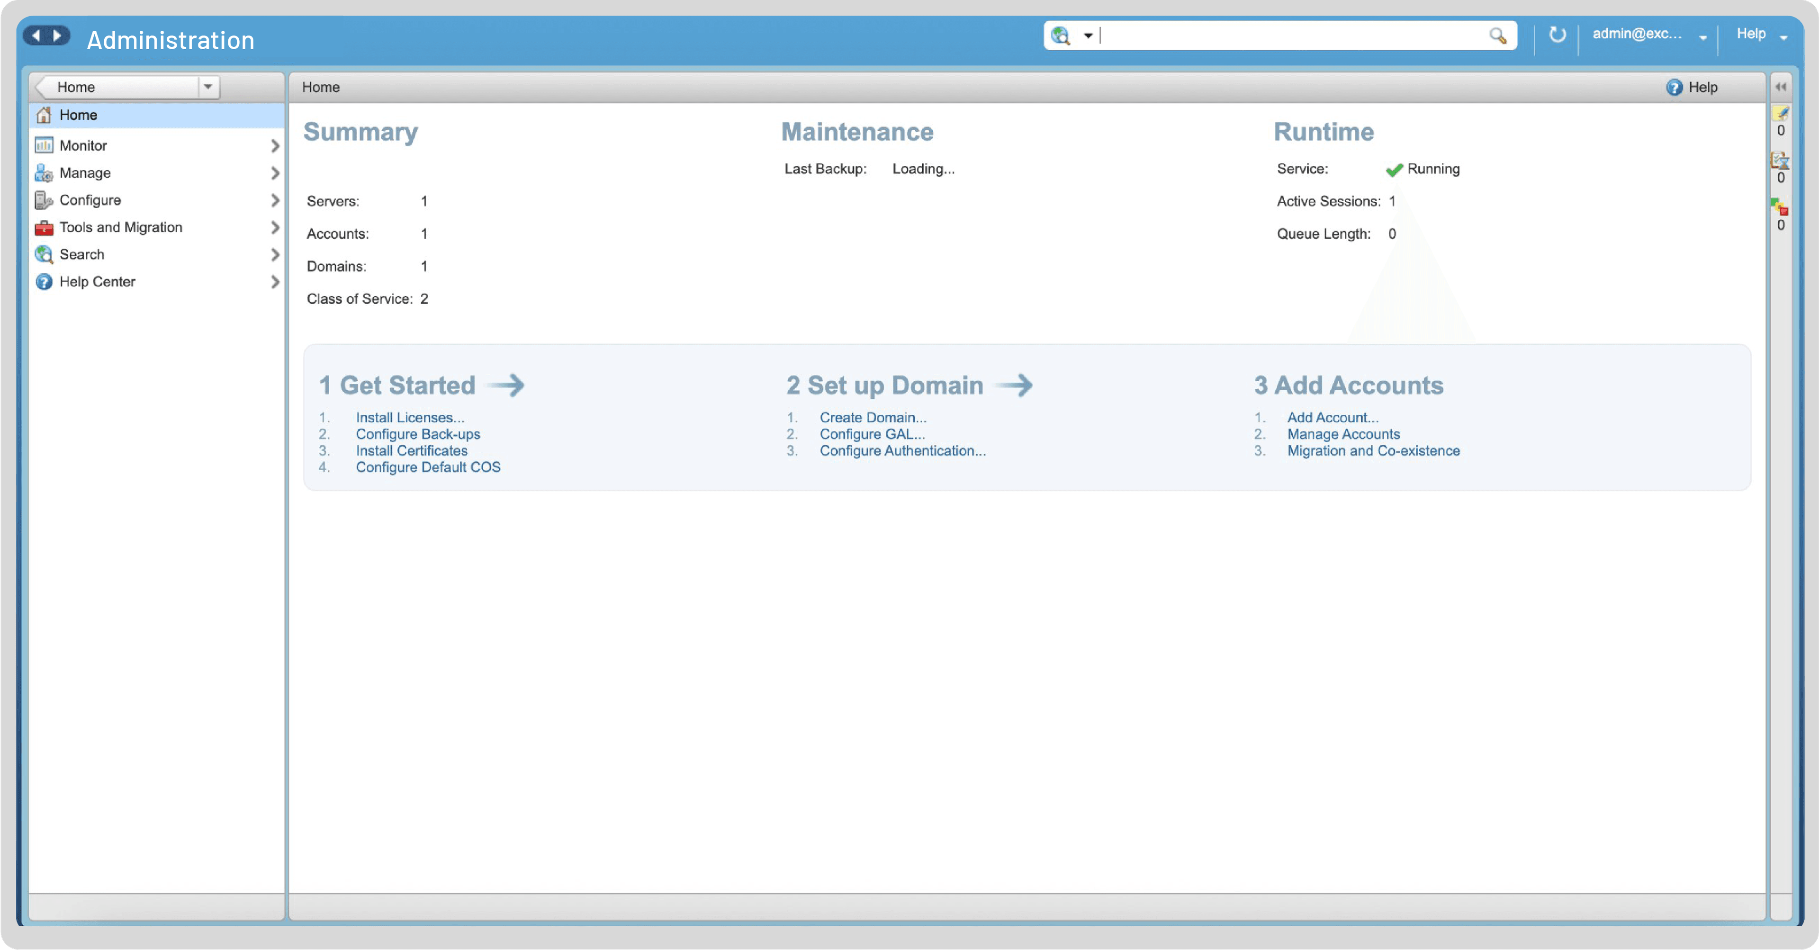Open the Configure section icon
This screenshot has width=1819, height=950.
(43, 200)
